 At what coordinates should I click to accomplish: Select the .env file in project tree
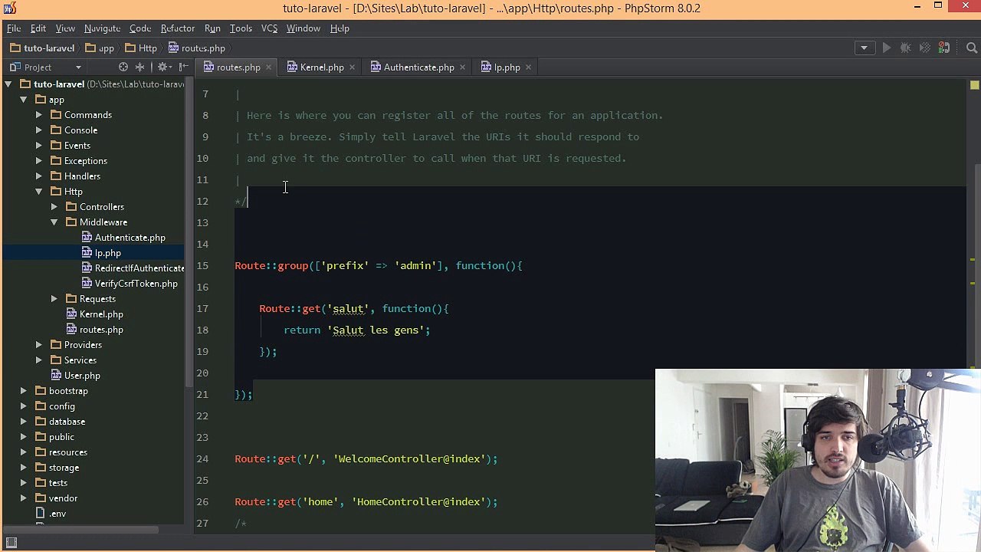[x=51, y=514]
